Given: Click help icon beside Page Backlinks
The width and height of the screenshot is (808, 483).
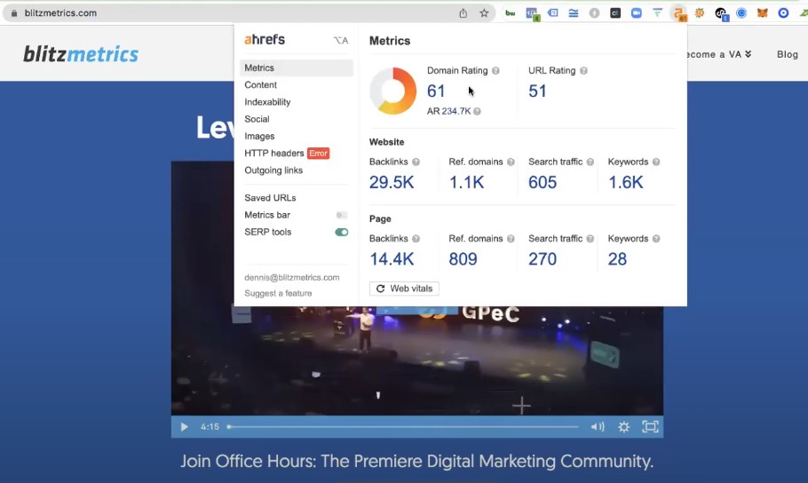Looking at the screenshot, I should coord(416,239).
